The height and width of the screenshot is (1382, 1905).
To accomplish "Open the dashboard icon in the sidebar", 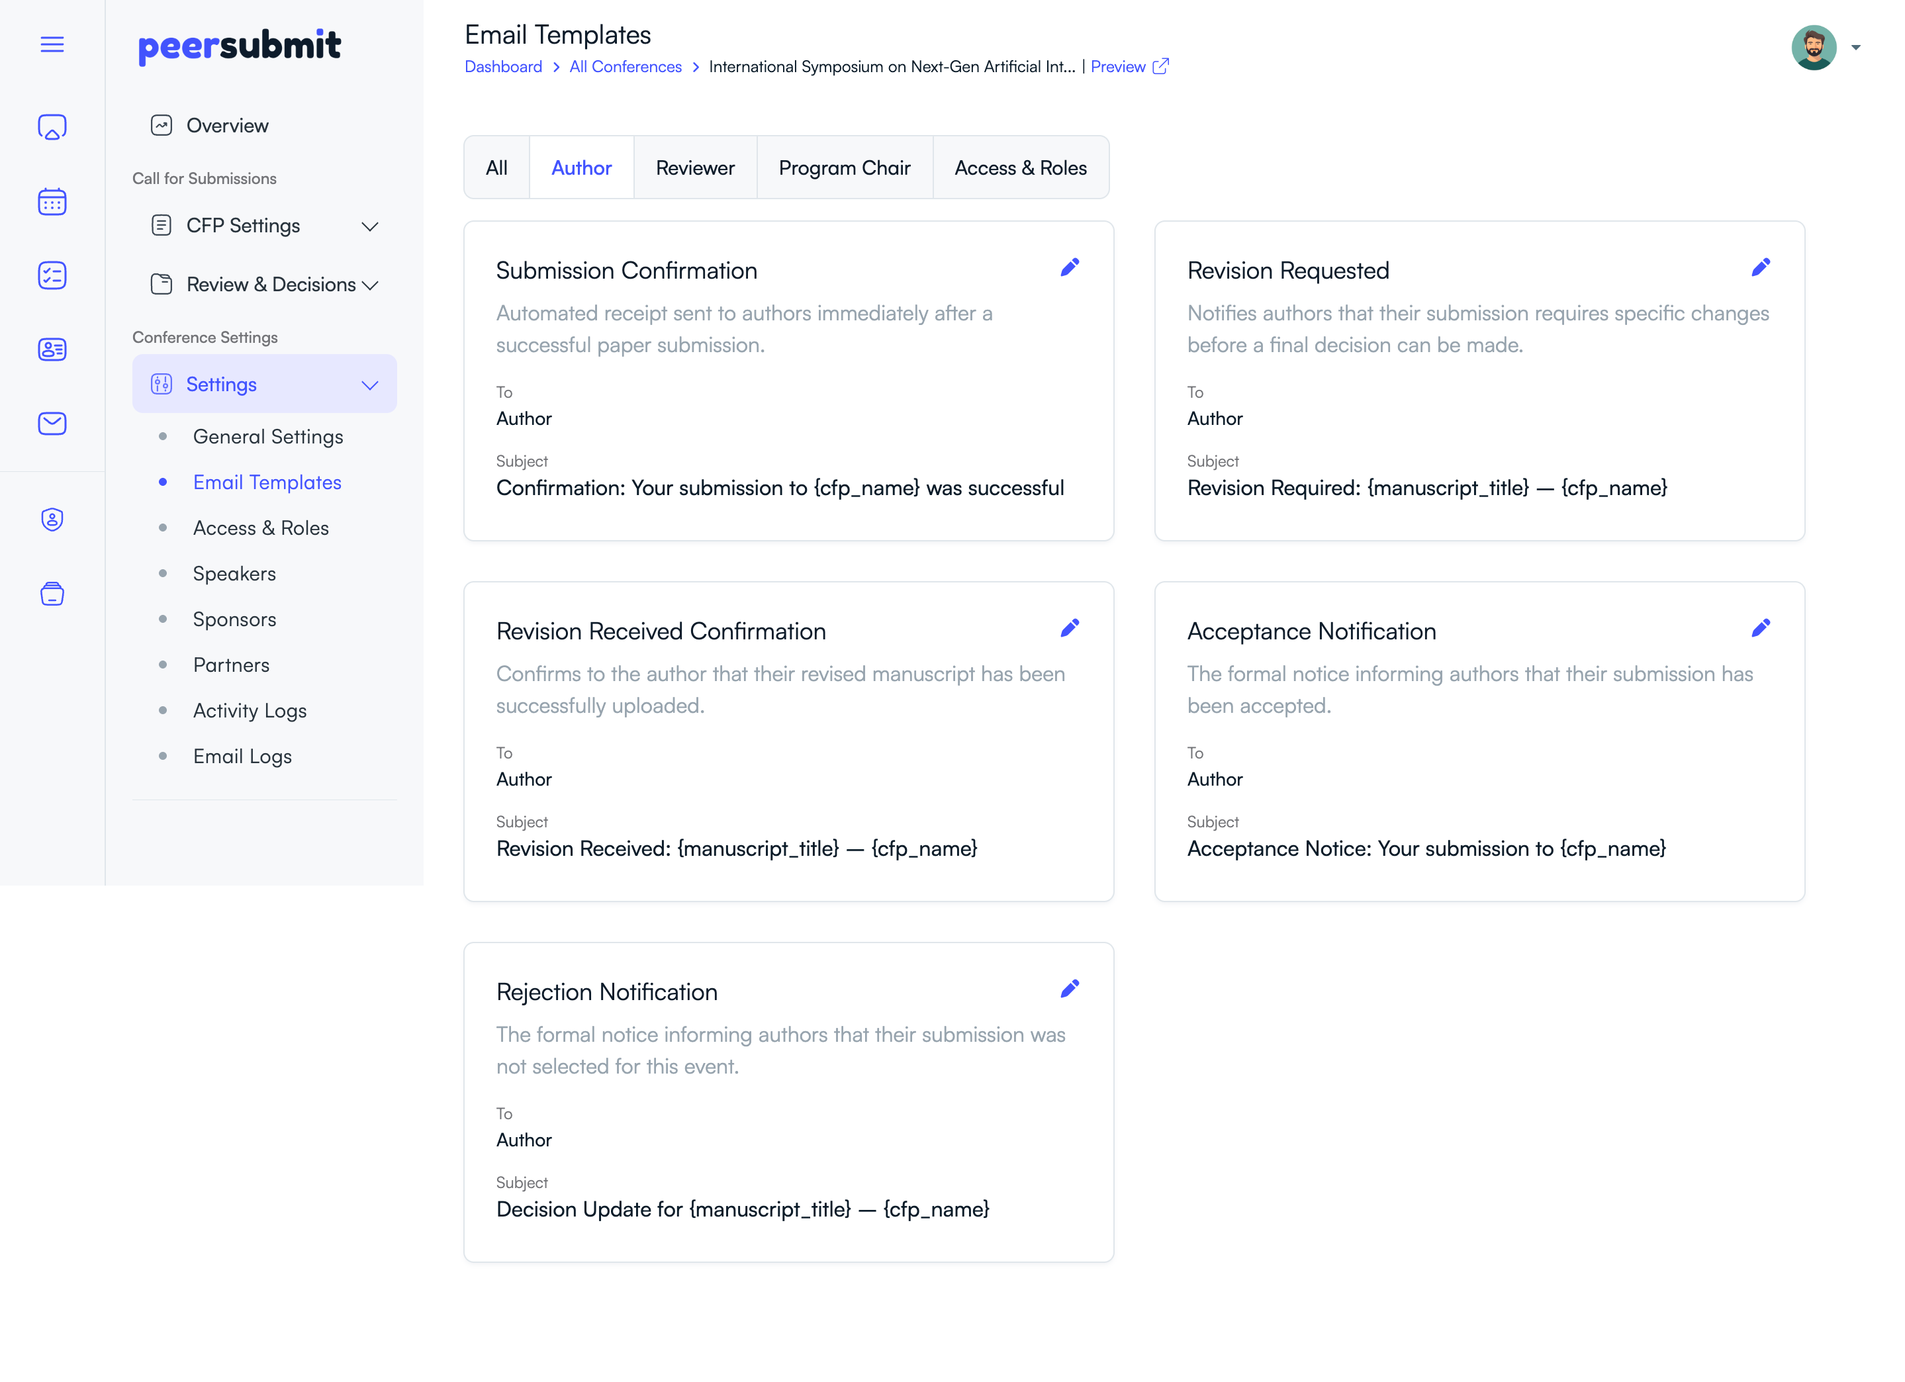I will (52, 126).
